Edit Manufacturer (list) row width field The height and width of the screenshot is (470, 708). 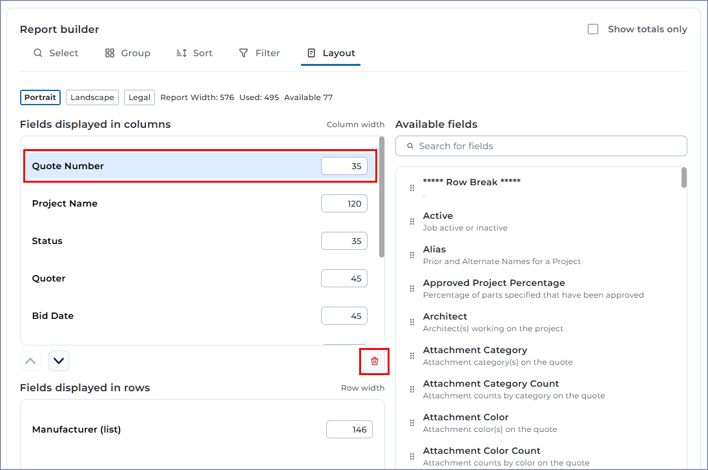point(349,429)
